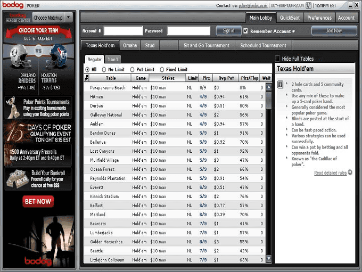Click the phone contact icon in header
This screenshot has height=272, width=362.
pos(308,5)
